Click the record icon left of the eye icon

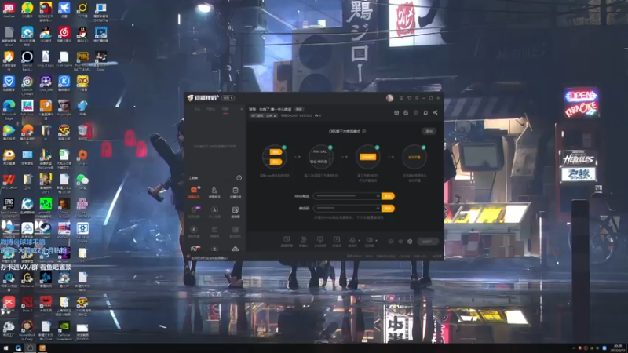(390, 242)
